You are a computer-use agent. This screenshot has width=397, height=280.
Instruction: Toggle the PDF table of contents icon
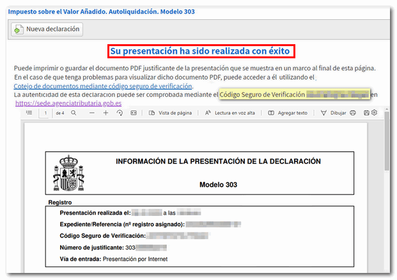pos(29,113)
